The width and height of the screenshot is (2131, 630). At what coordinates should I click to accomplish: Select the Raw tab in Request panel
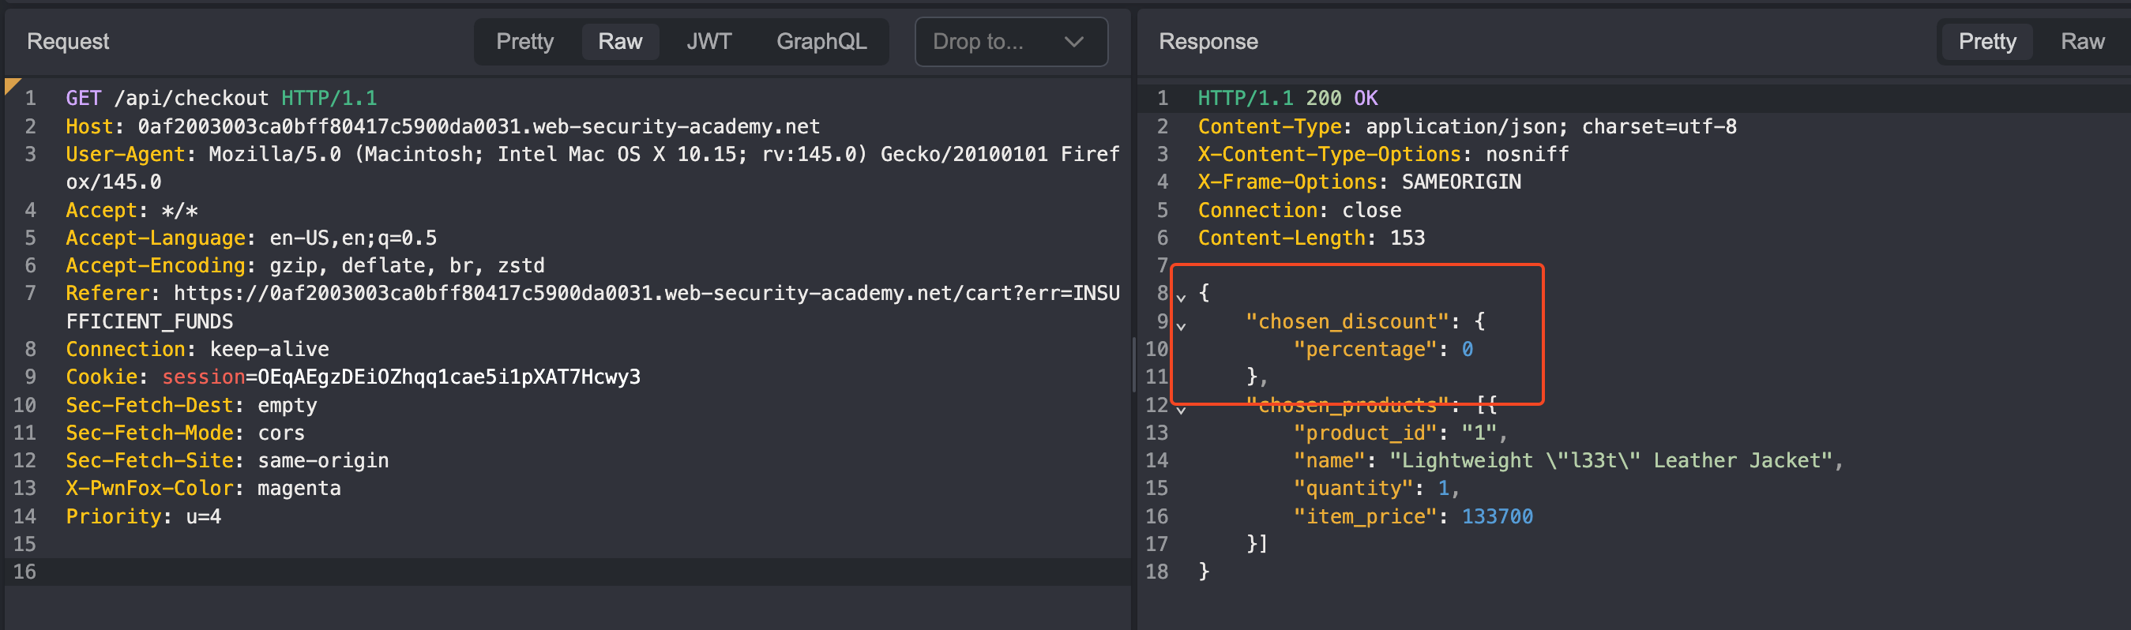point(619,41)
